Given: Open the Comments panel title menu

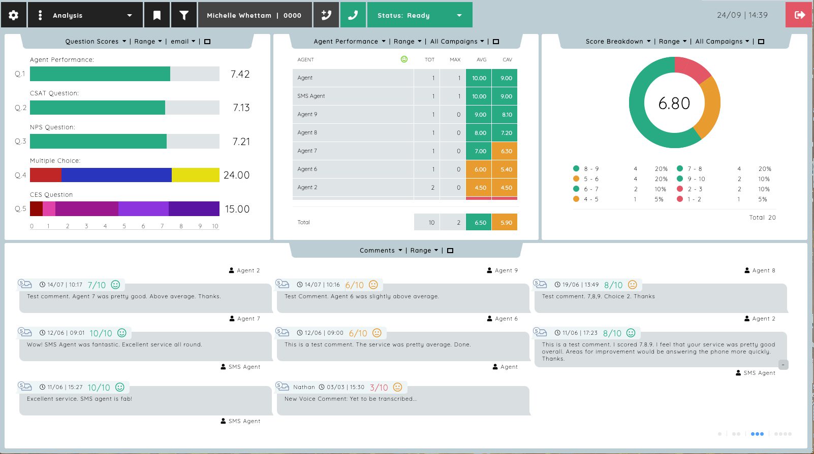Looking at the screenshot, I should (381, 251).
